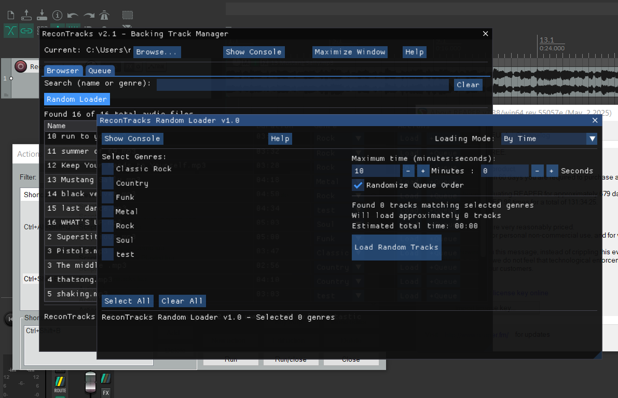Viewport: 618px width, 398px height.
Task: Click Clear All genres
Action: [182, 301]
